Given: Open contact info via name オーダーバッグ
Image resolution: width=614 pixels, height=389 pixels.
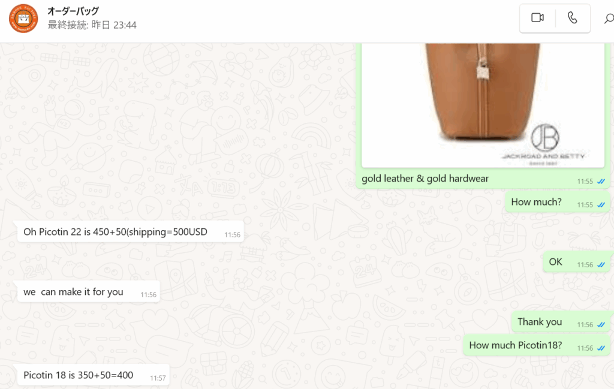Looking at the screenshot, I should [x=73, y=11].
